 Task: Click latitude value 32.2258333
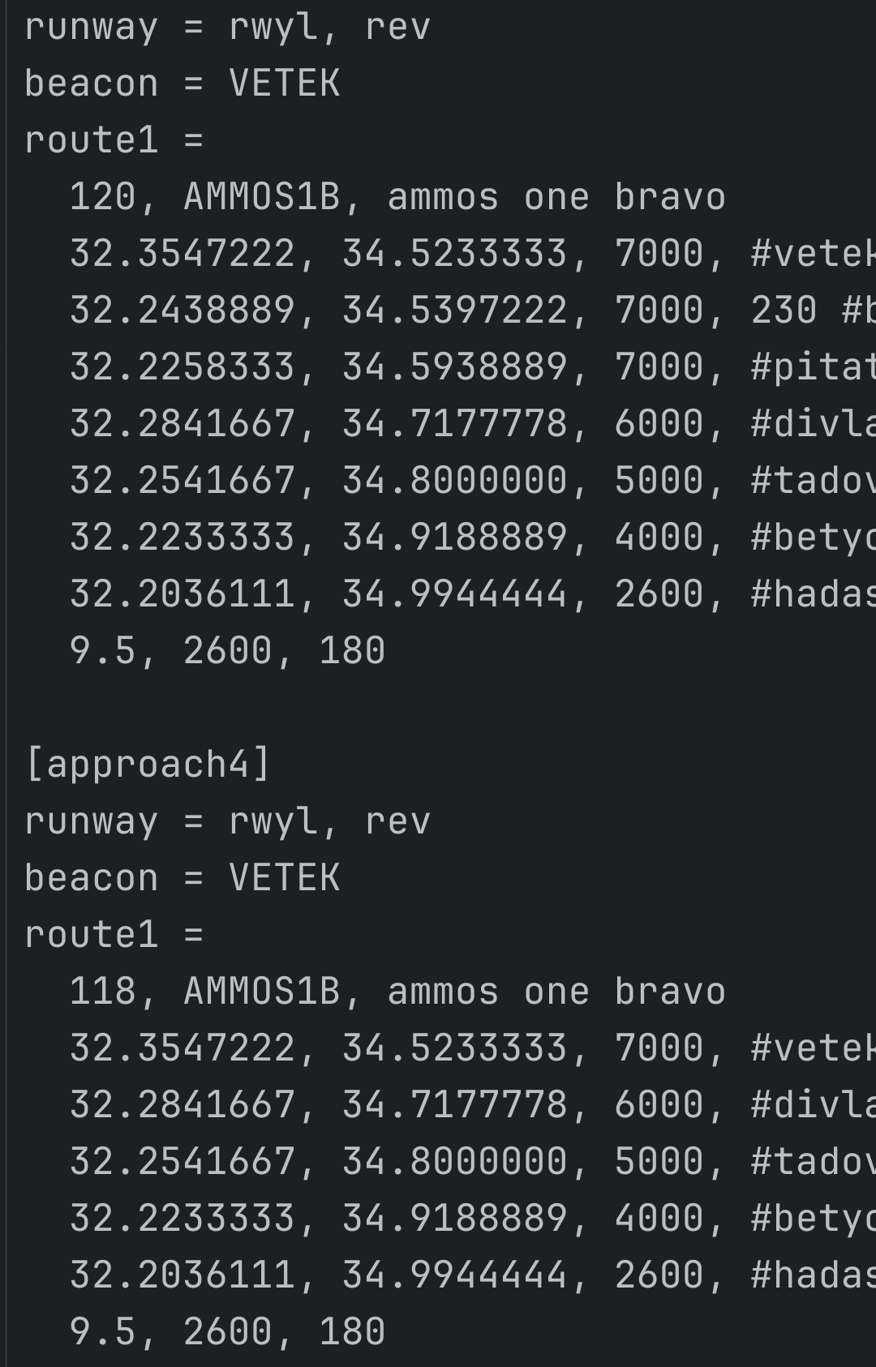(x=182, y=367)
